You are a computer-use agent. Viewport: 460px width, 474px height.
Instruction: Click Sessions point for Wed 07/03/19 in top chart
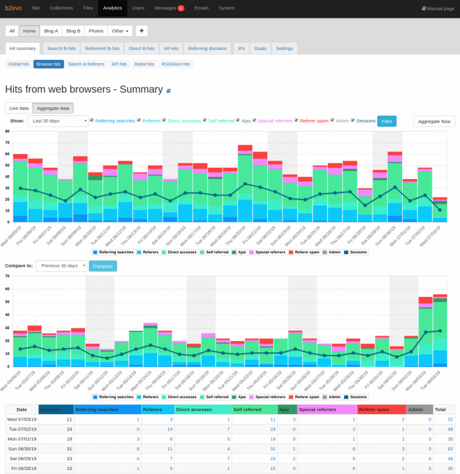(x=440, y=210)
